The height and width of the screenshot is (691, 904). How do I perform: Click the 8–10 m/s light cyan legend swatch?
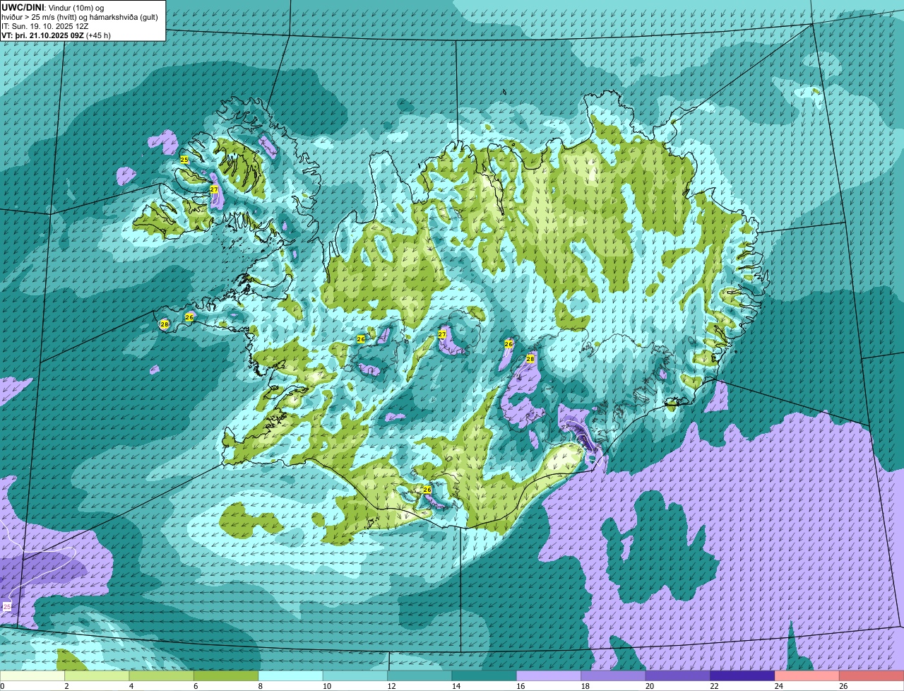(x=291, y=675)
